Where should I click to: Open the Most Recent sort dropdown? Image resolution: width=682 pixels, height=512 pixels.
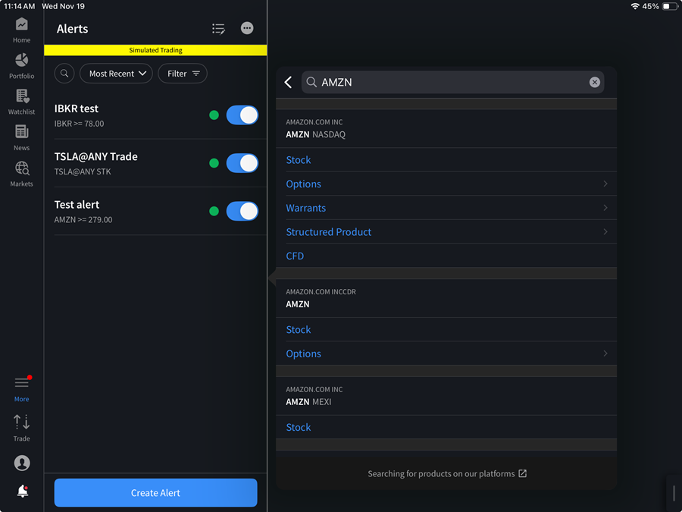point(117,74)
